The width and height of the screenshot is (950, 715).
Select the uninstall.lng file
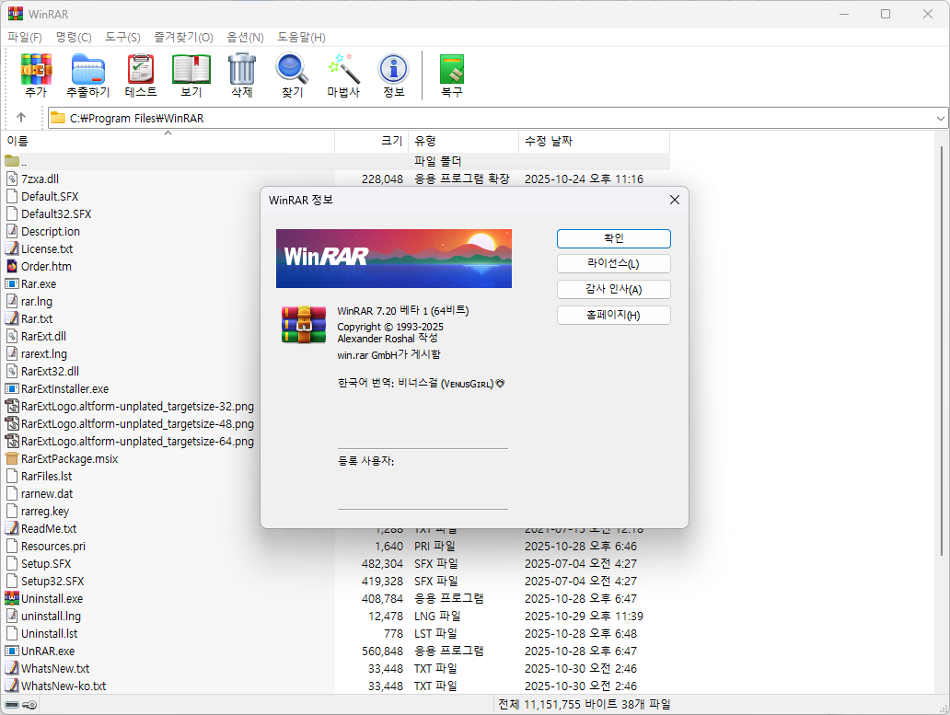51,617
